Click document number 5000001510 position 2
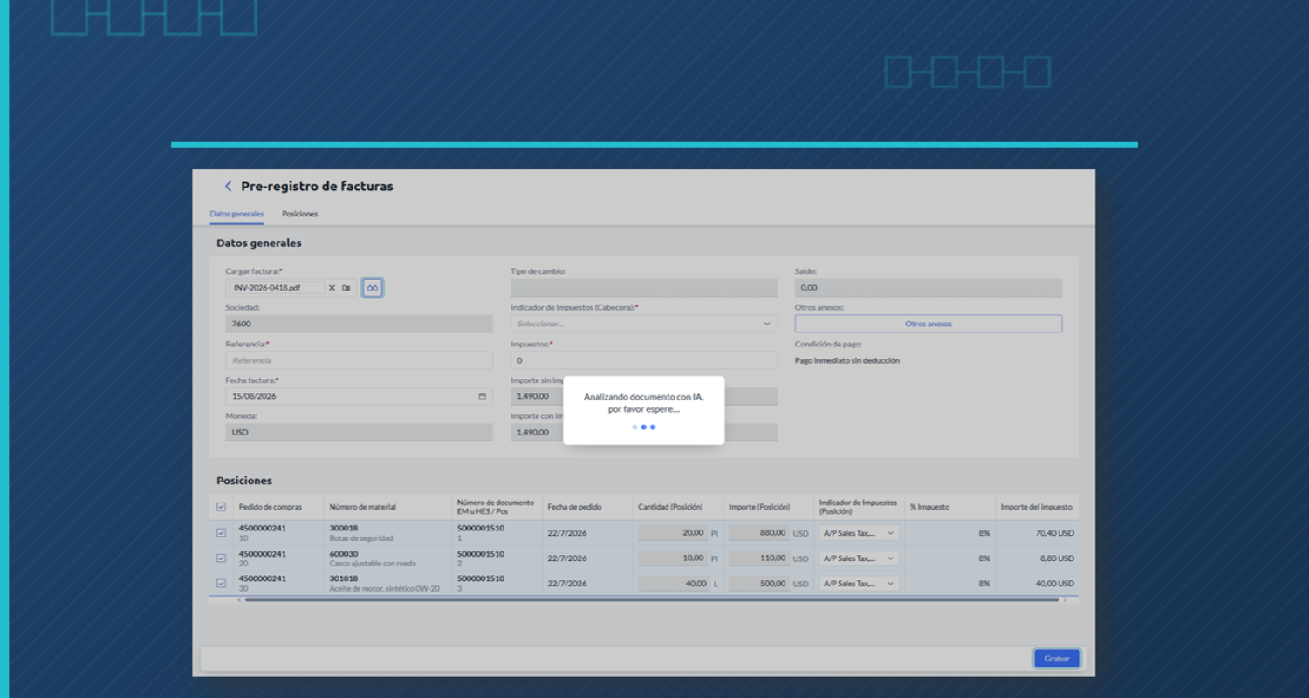Image resolution: width=1309 pixels, height=698 pixels. coord(481,558)
